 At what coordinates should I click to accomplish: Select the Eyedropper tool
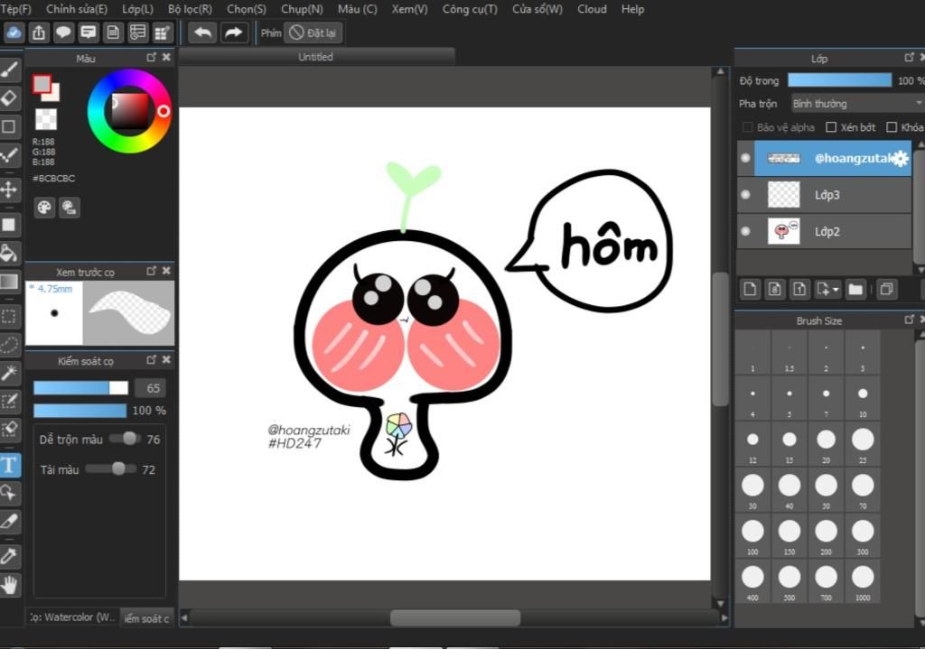pos(10,555)
